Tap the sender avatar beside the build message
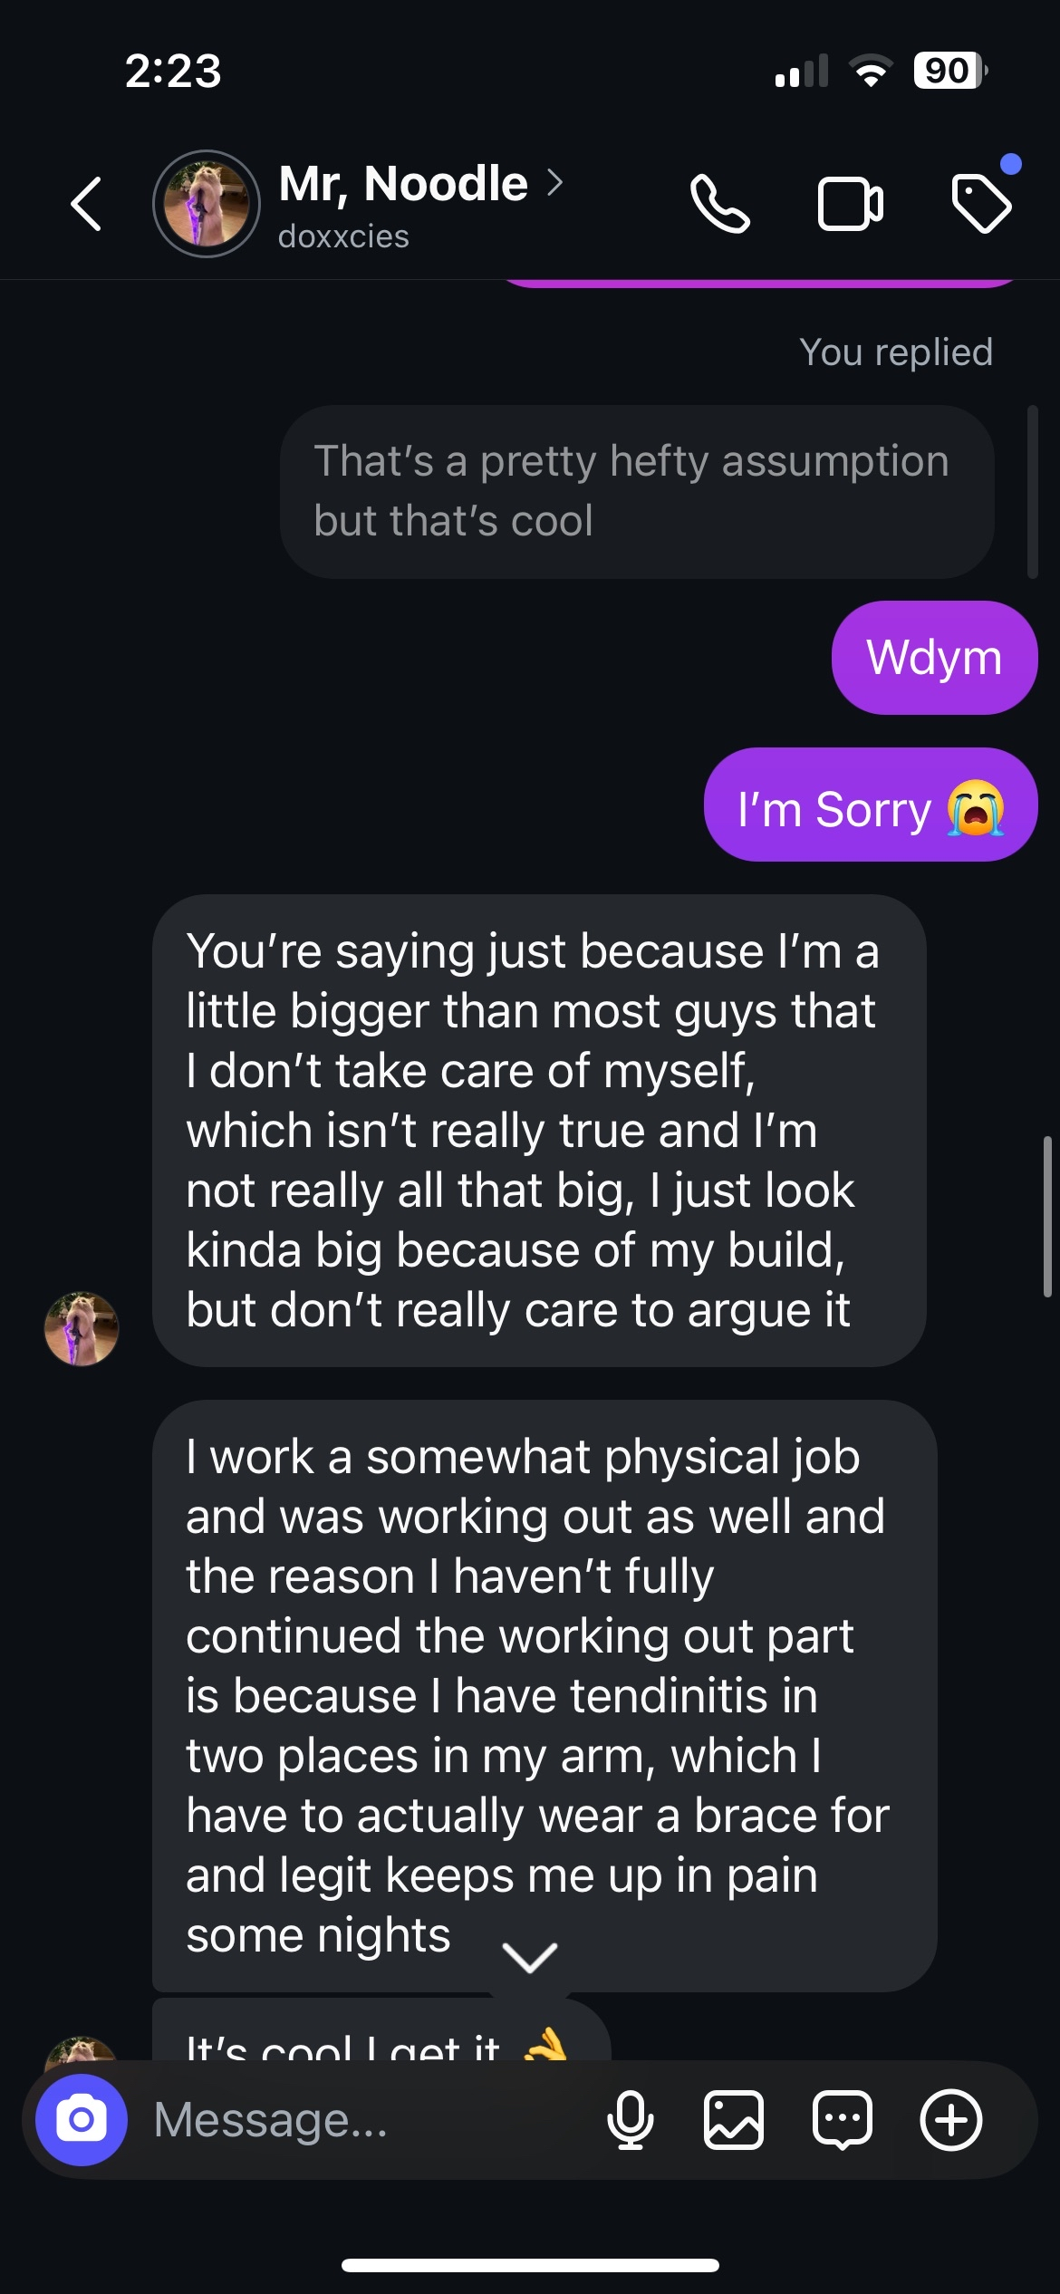This screenshot has height=2294, width=1060. 82,1328
